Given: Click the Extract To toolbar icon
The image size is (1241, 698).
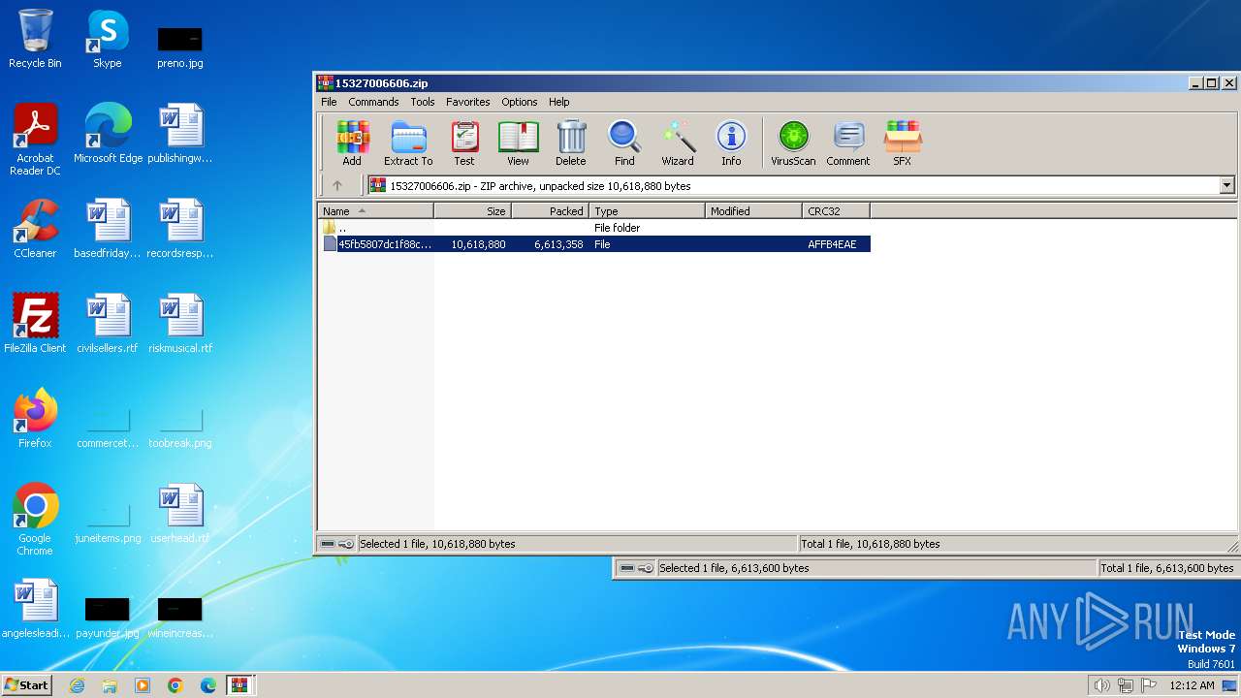Looking at the screenshot, I should 408,143.
